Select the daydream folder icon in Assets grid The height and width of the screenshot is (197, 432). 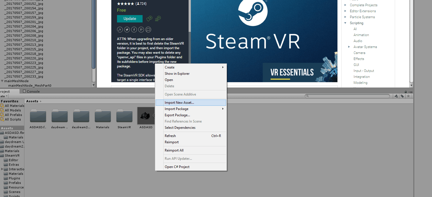click(59, 116)
